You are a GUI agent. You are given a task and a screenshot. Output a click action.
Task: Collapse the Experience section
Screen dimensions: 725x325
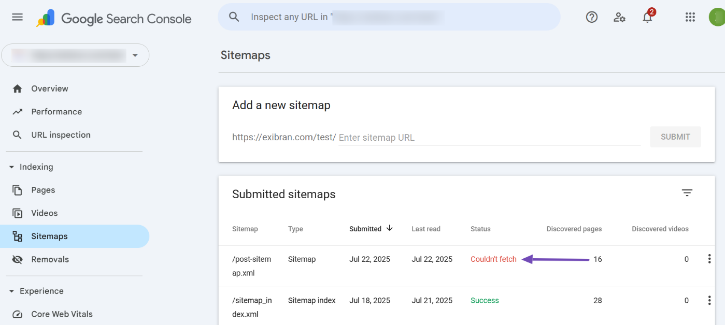11,291
